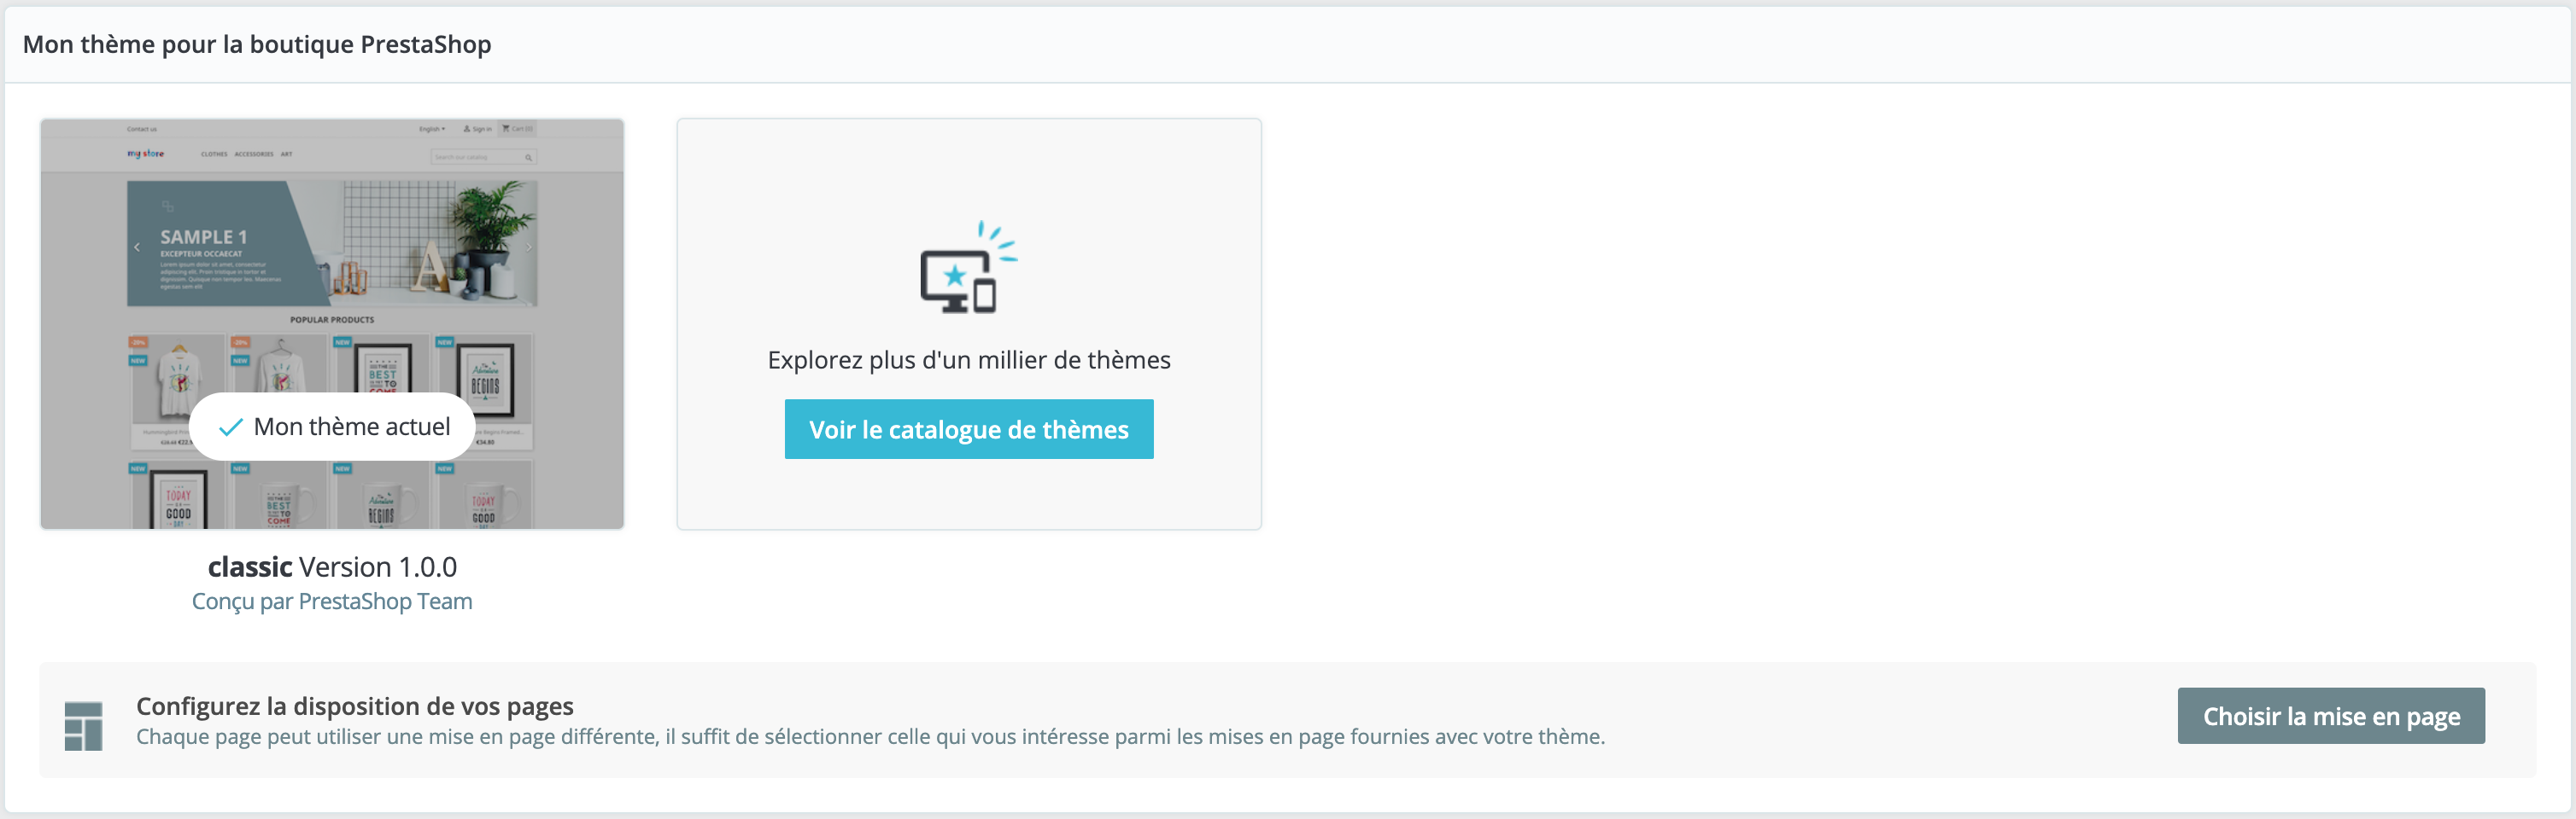Click the Configurez la disposition de vos pages heading
Viewport: 2576px width, 819px height.
pos(355,706)
